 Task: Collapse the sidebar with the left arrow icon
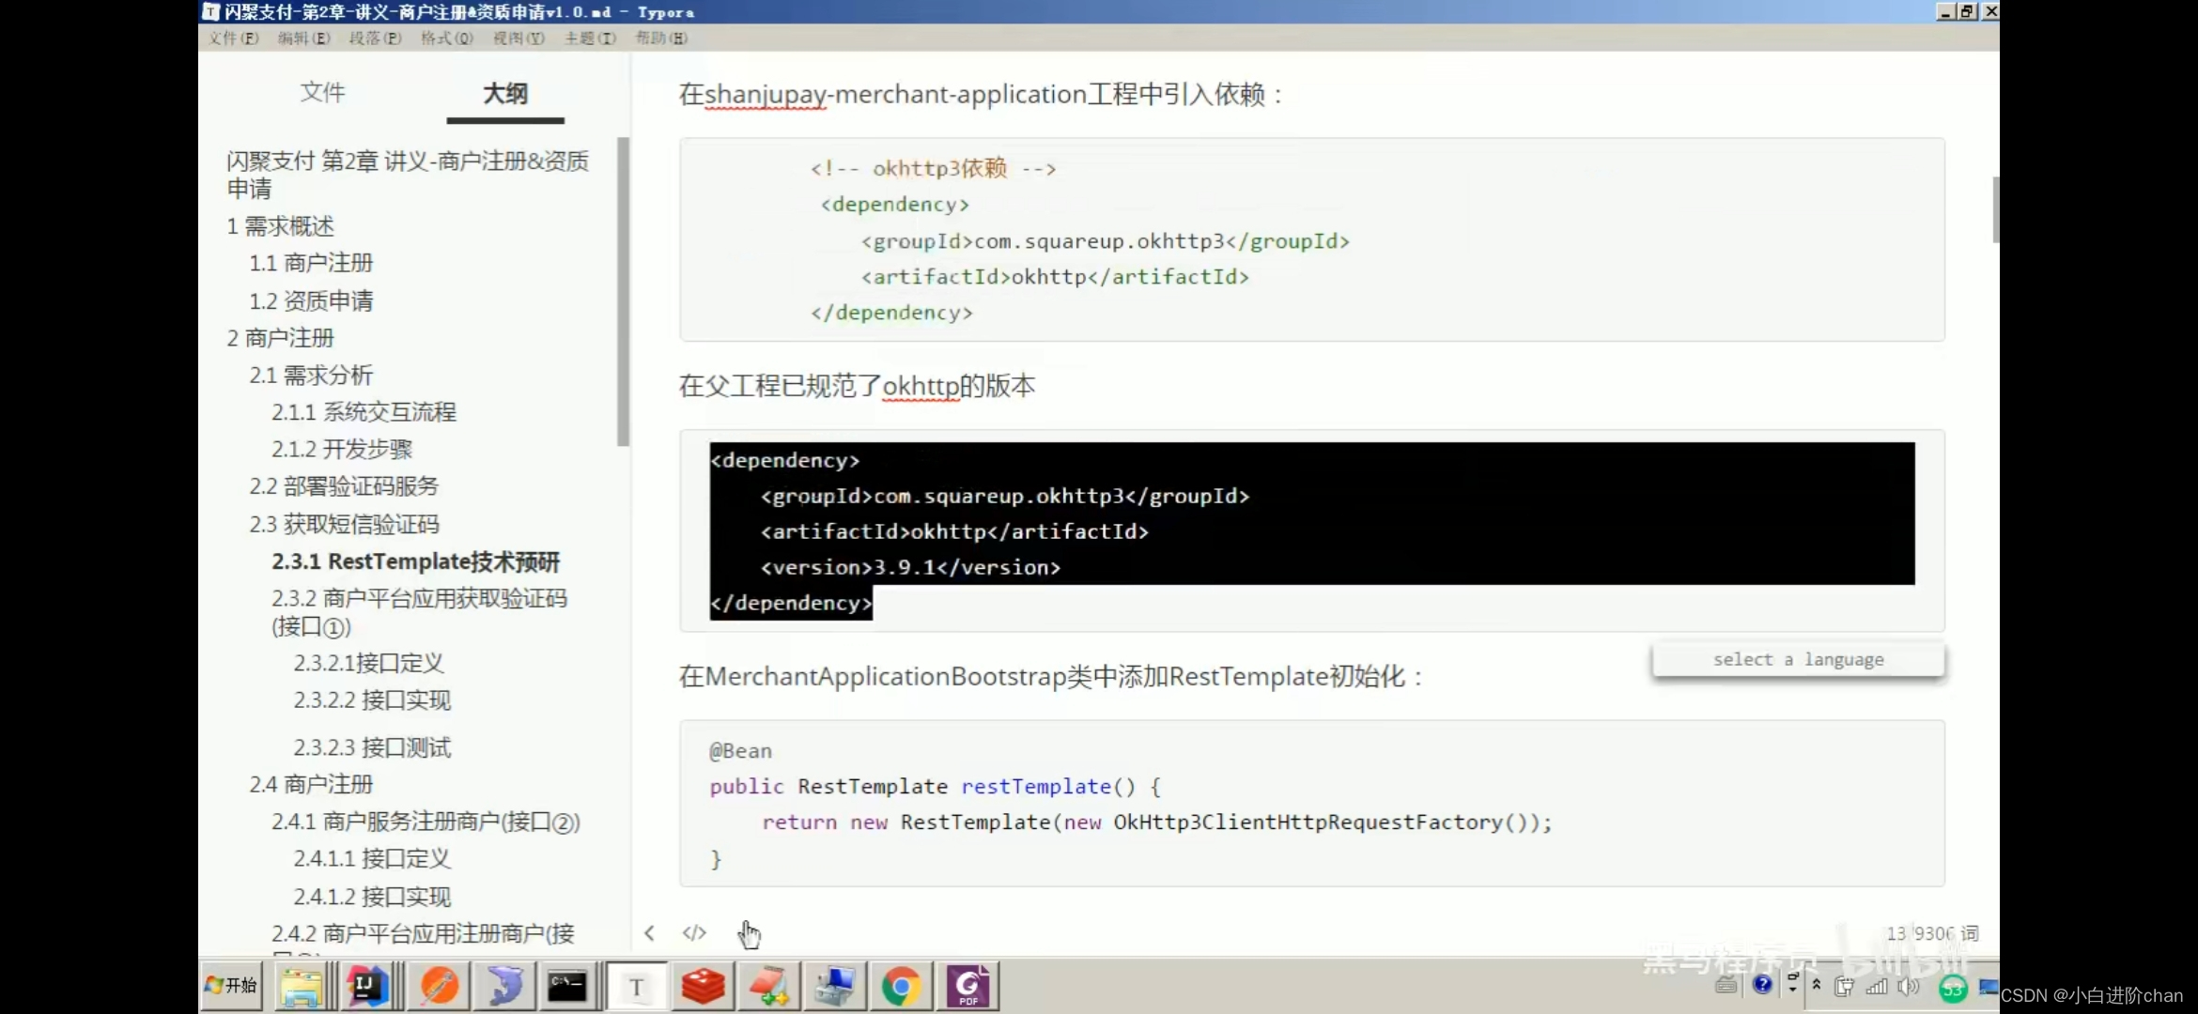tap(649, 933)
